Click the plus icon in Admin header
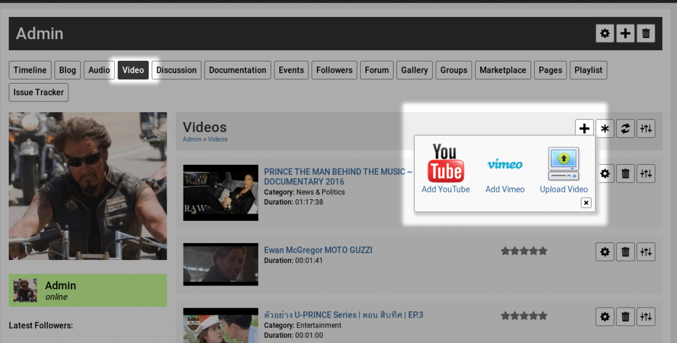677x343 pixels. tap(625, 33)
